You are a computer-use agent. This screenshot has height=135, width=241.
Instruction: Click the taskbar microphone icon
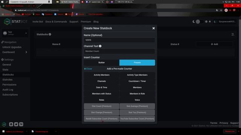[x=49, y=2]
